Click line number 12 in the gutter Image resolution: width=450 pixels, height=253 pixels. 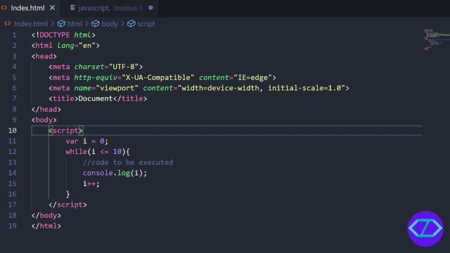(x=13, y=152)
